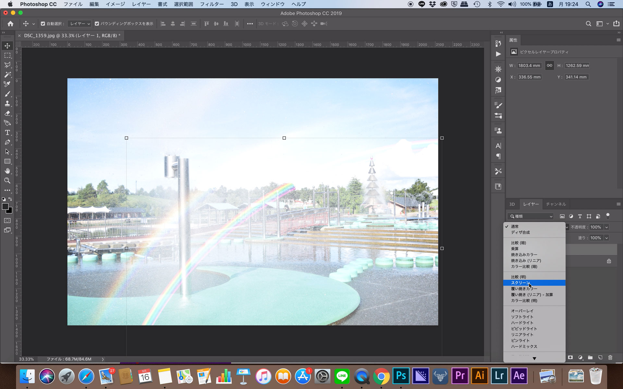Open Photoshop search in options bar
623x389 pixels.
coord(588,24)
